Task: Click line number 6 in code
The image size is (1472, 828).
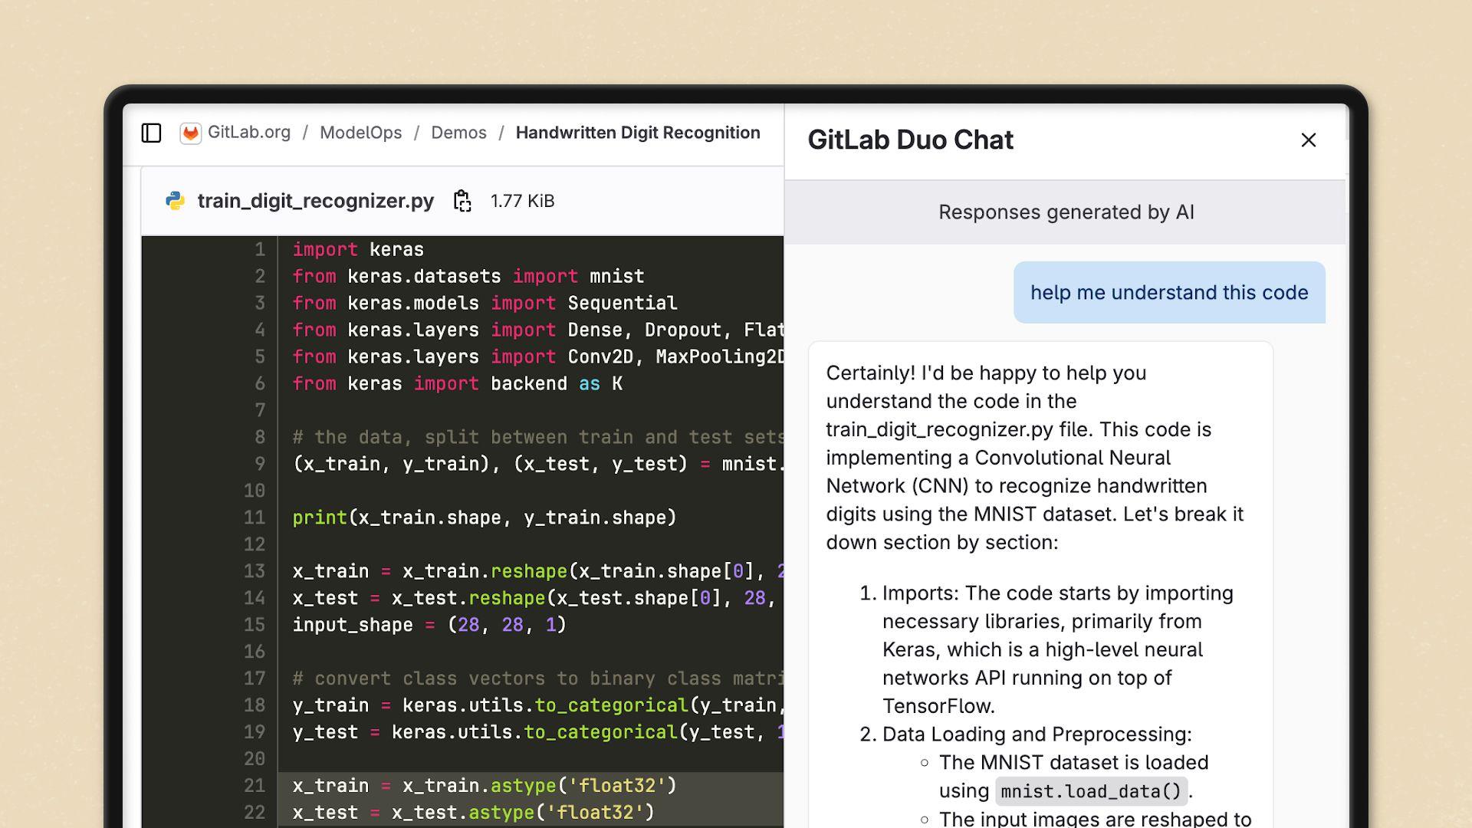Action: [x=260, y=384]
